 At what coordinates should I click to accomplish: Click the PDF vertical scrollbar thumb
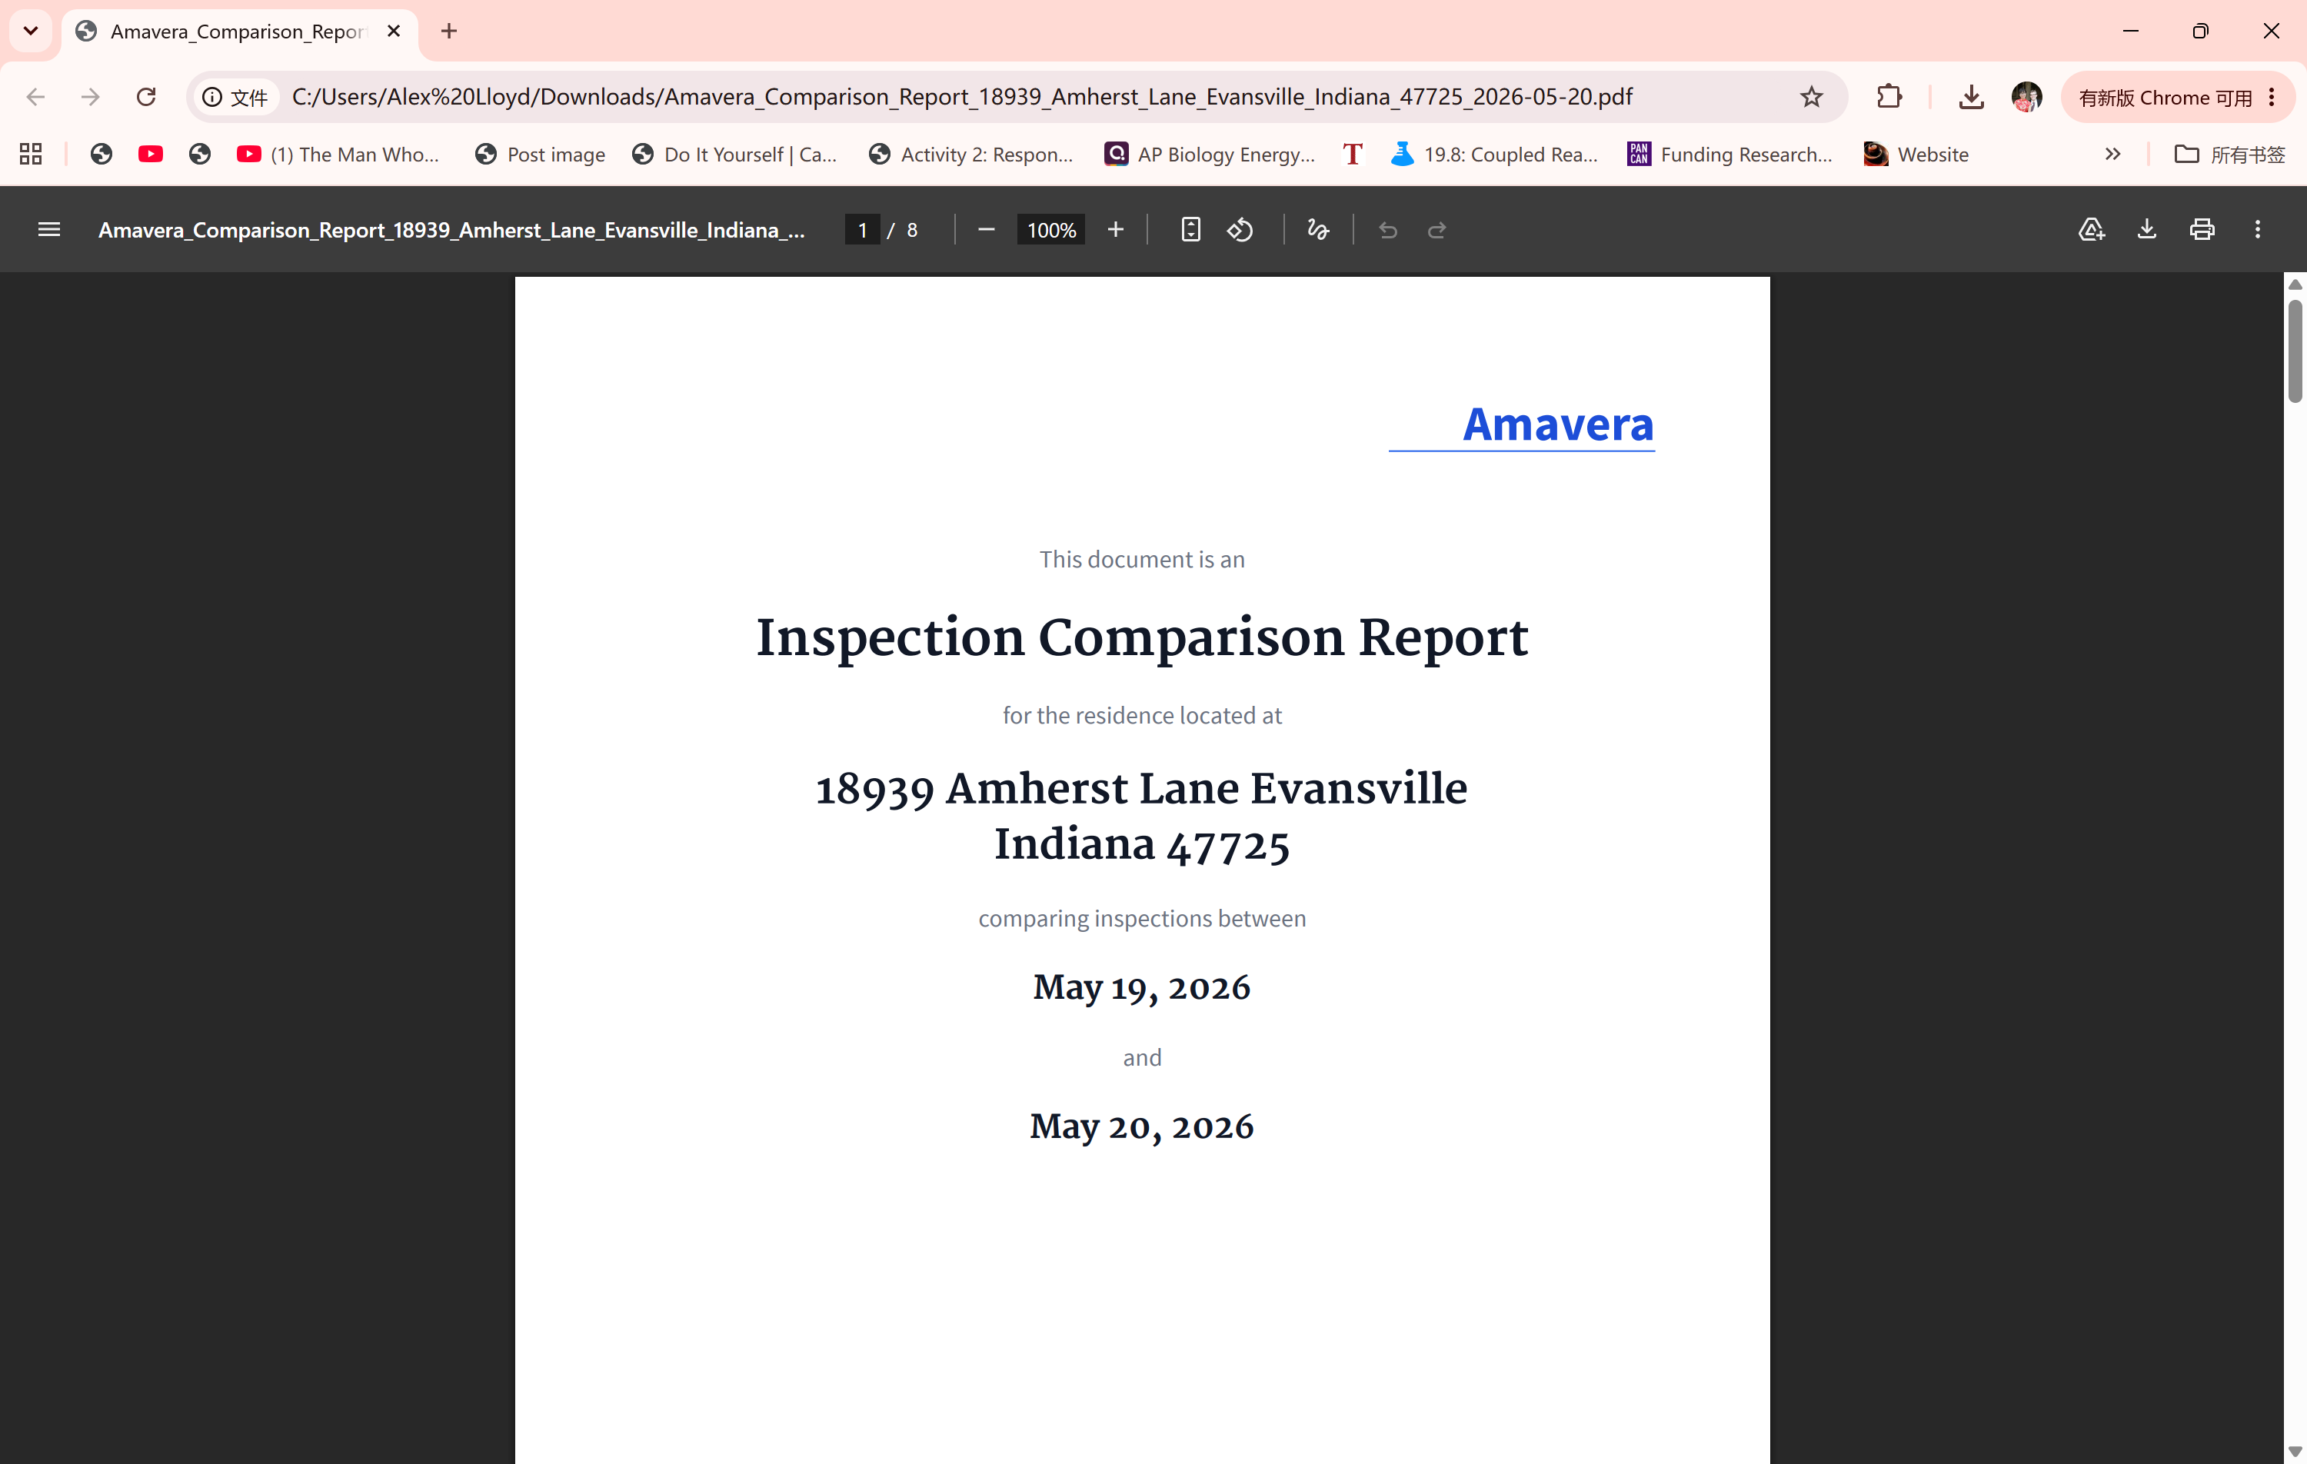click(x=2295, y=351)
